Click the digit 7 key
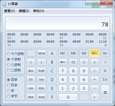The image size is (115, 106). (63, 71)
